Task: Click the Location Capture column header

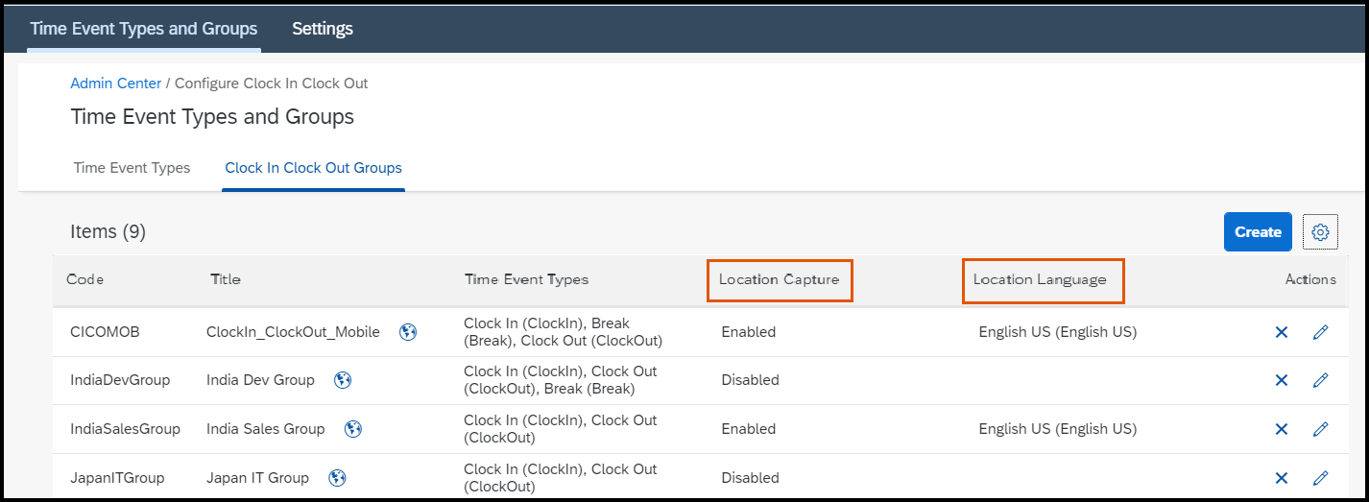Action: coord(779,280)
